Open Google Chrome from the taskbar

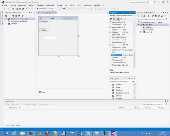click(39, 133)
